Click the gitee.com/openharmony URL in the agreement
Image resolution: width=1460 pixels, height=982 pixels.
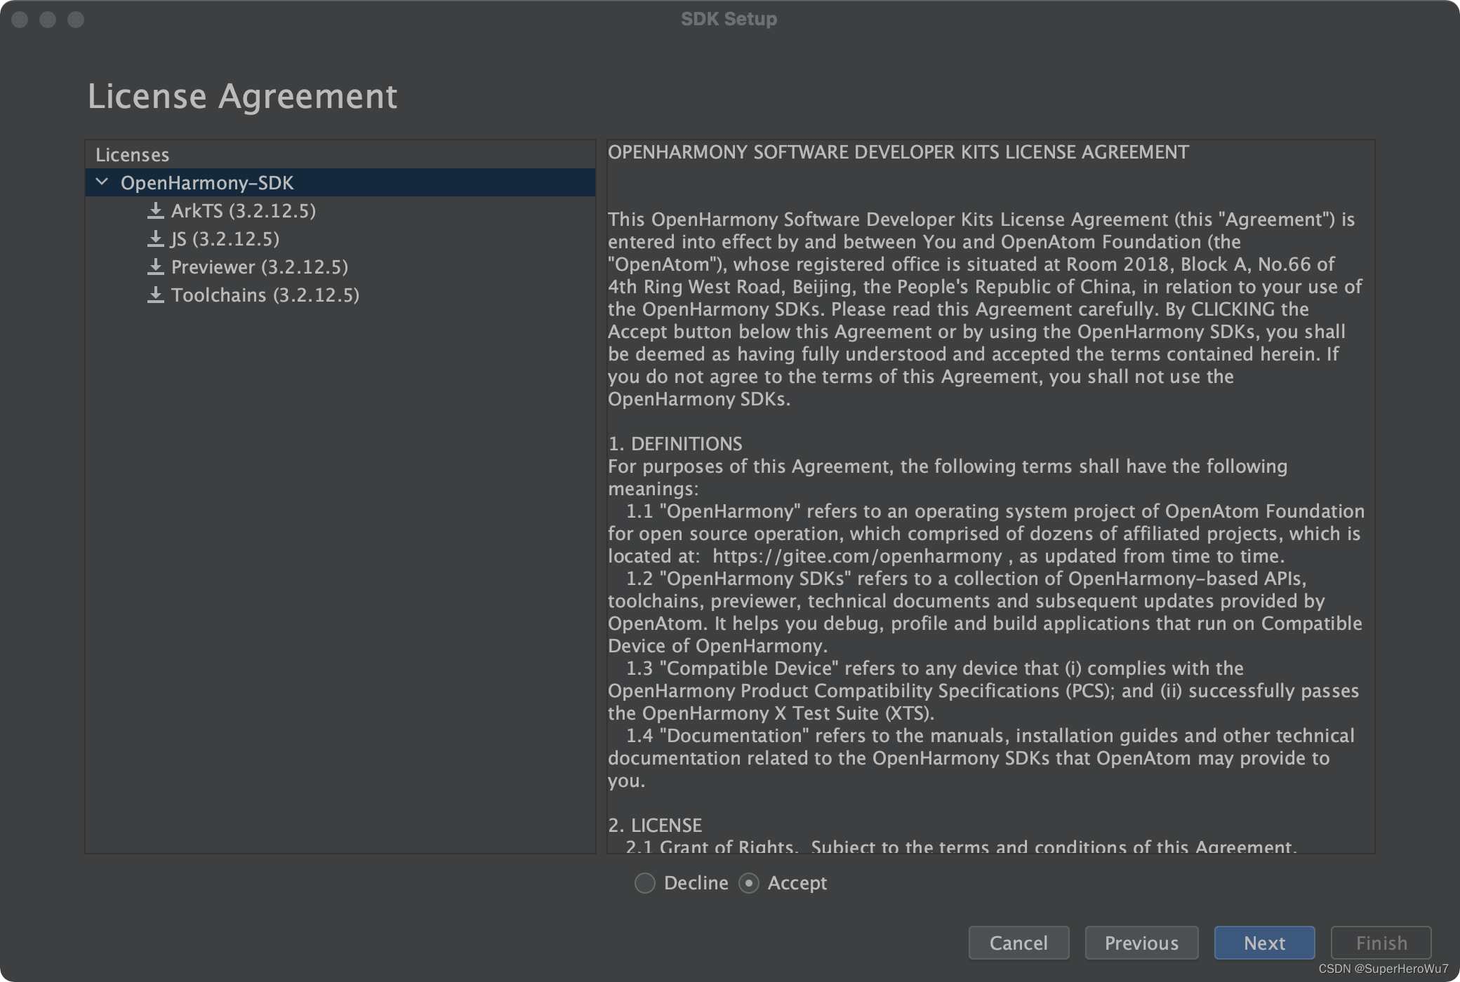(x=857, y=556)
